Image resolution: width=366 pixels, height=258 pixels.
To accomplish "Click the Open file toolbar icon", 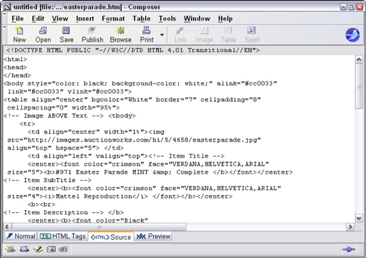I will coord(43,35).
